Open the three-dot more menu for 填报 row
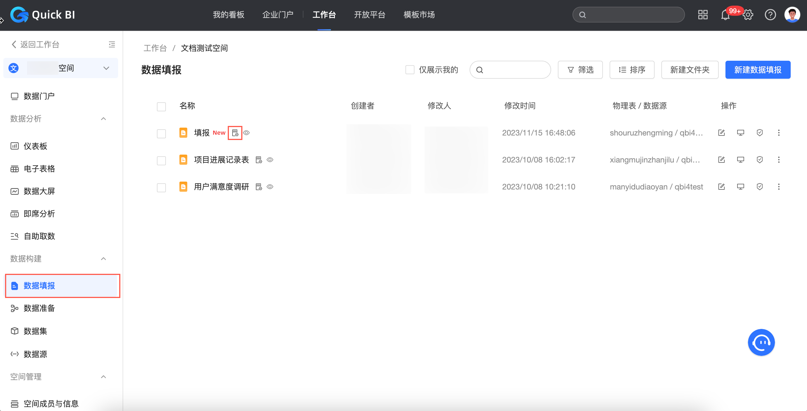 (779, 133)
